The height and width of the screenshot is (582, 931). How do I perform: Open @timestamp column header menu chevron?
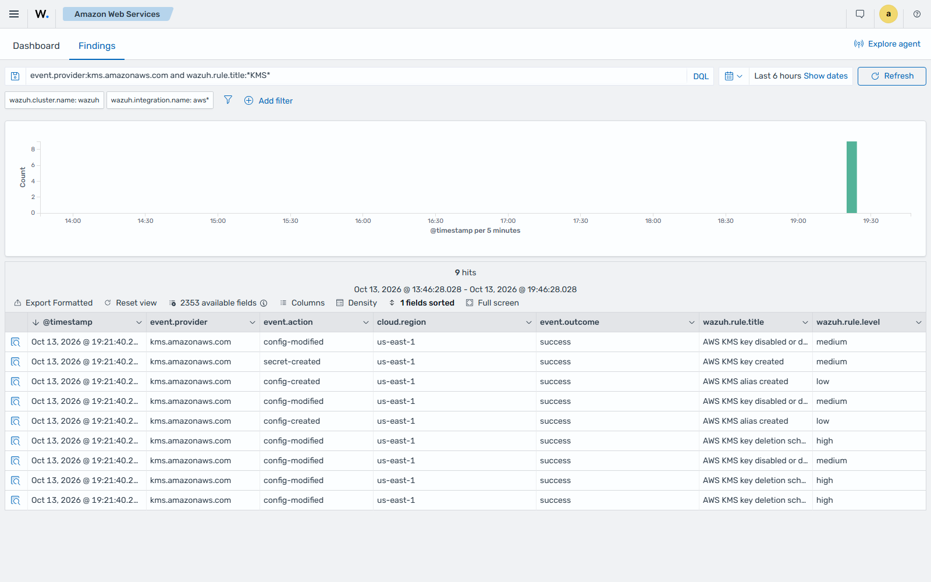(139, 322)
